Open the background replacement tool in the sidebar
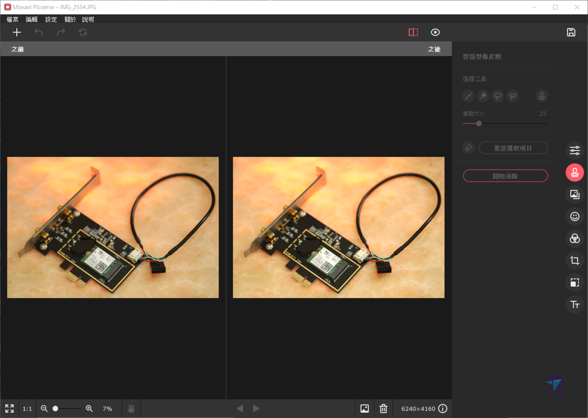 coord(574,194)
